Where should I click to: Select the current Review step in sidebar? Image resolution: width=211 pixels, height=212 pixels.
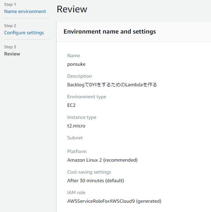(12, 54)
